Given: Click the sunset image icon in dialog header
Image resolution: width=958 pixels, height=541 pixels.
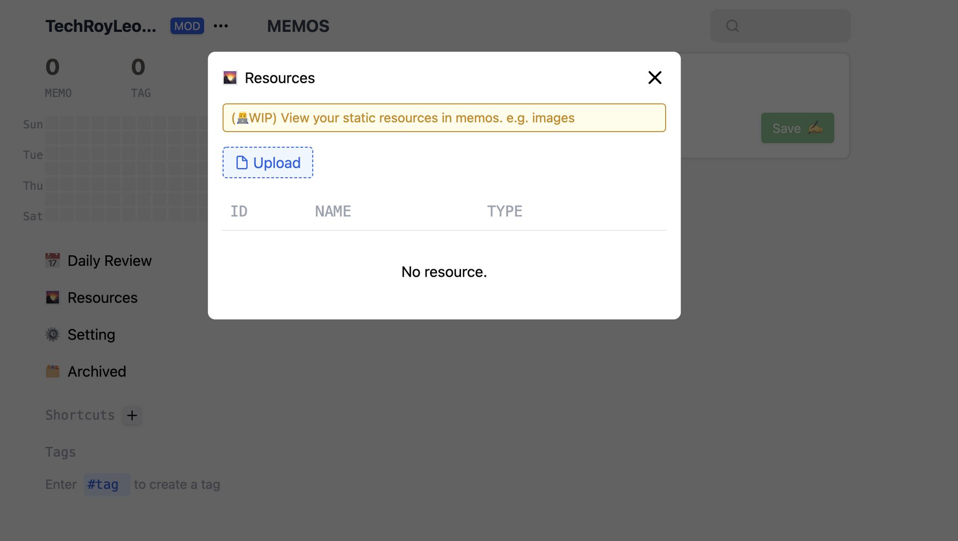Looking at the screenshot, I should (x=230, y=77).
